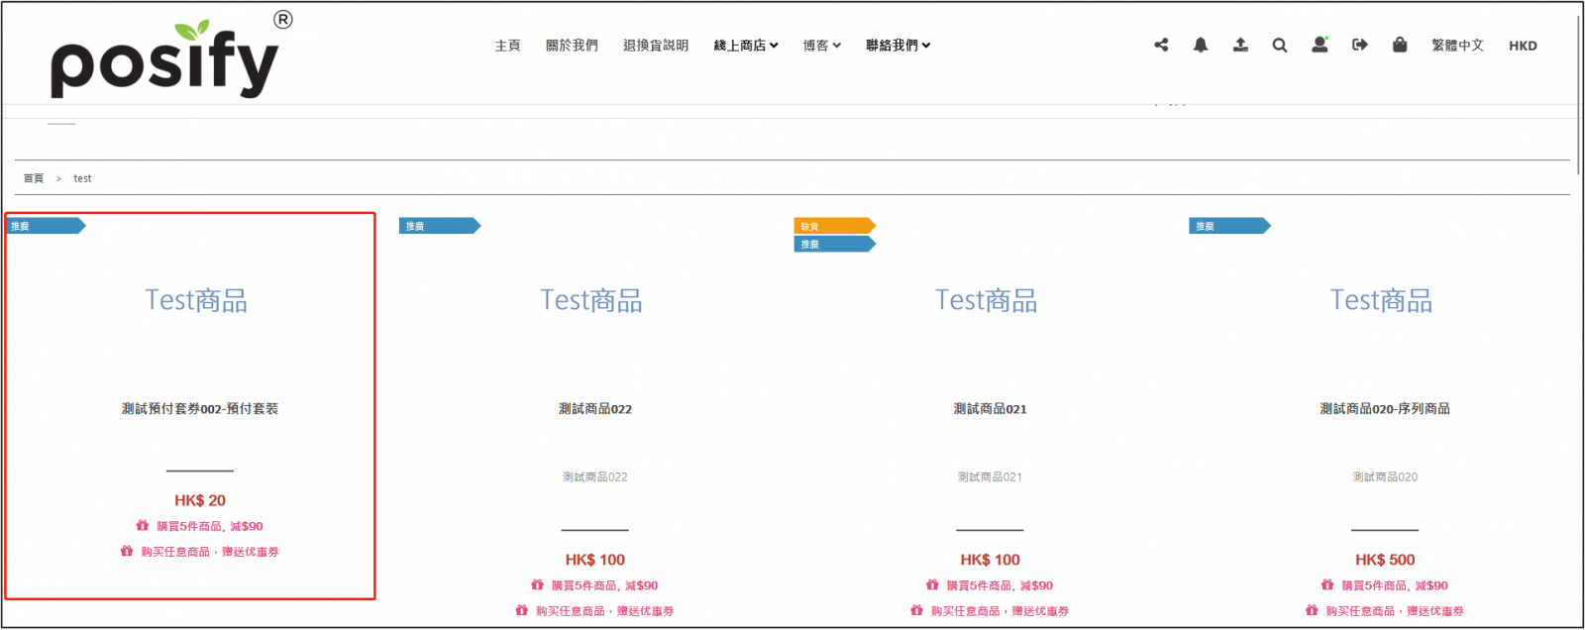
Task: Click the share icon in header
Action: point(1161,45)
